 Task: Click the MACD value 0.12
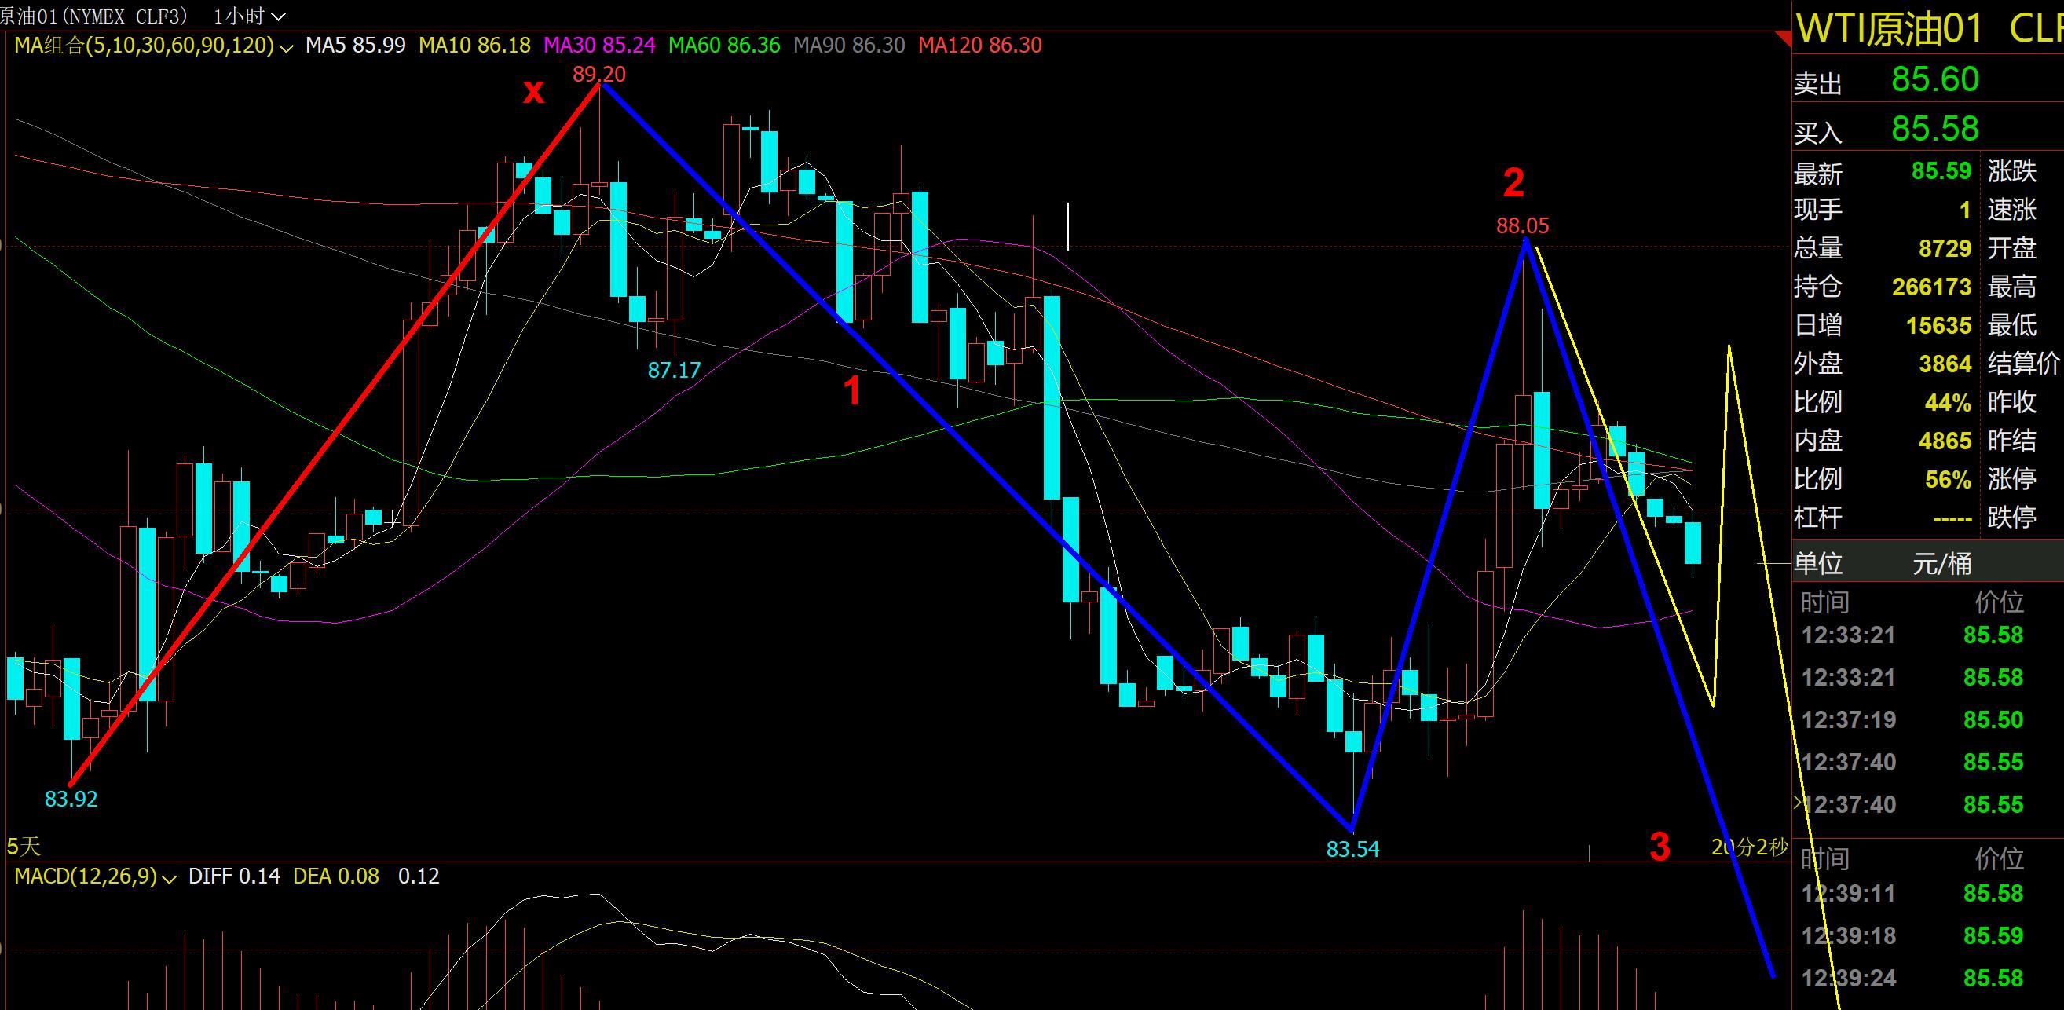[x=419, y=876]
